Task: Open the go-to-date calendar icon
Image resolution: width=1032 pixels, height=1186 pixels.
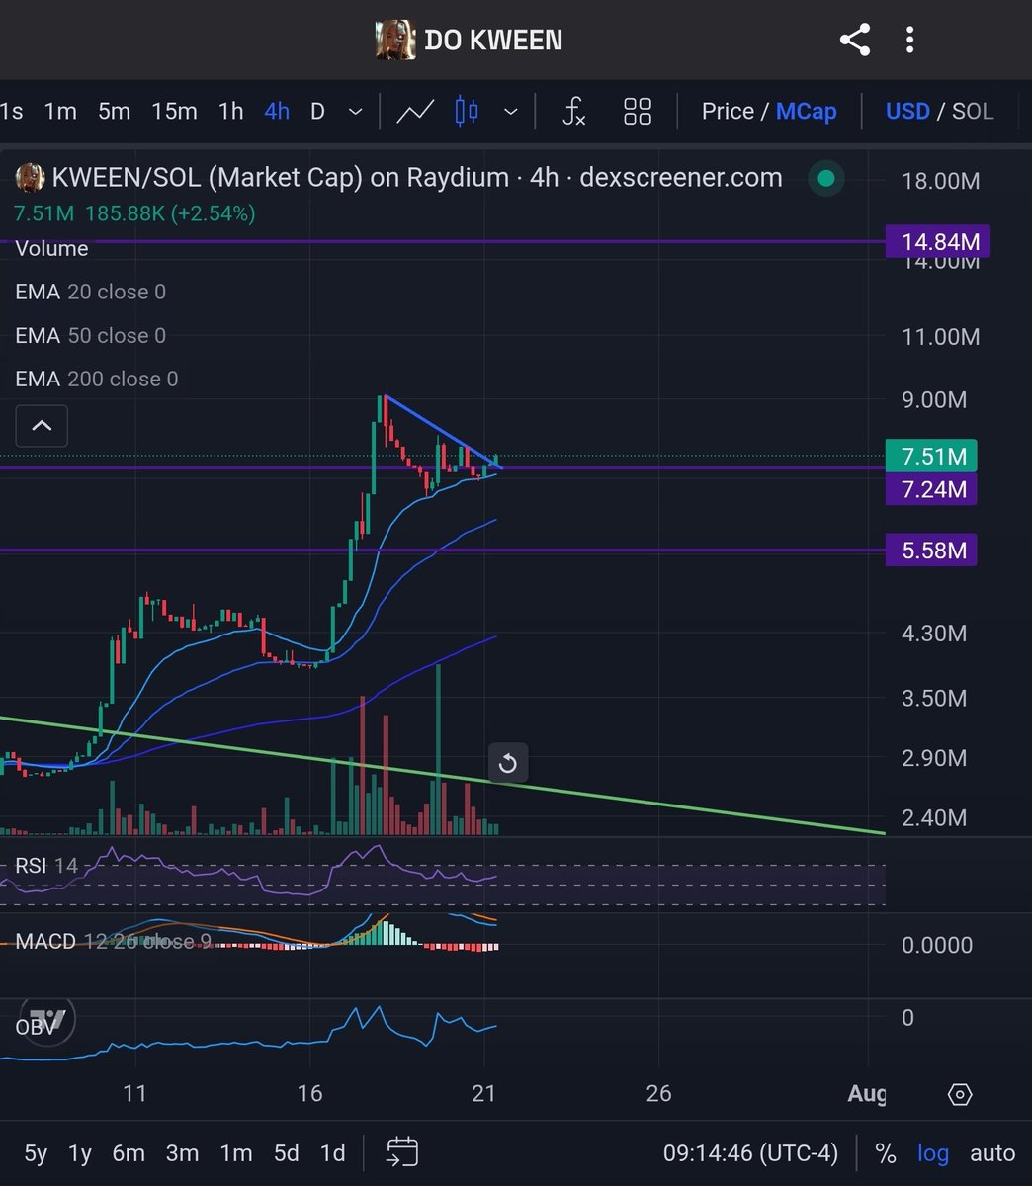Action: [x=402, y=1152]
